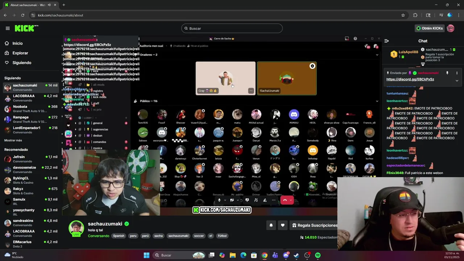464x261 pixels.
Task: Open Microsoft Edge from taskbar
Action: pyautogui.click(x=243, y=255)
